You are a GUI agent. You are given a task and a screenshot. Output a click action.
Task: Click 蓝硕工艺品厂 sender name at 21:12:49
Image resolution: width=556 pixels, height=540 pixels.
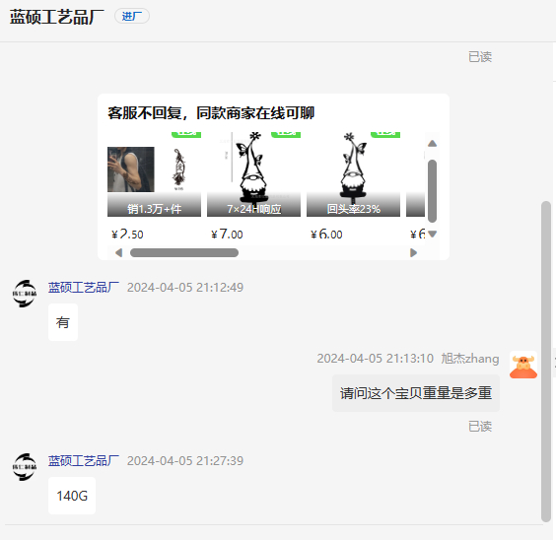click(84, 288)
